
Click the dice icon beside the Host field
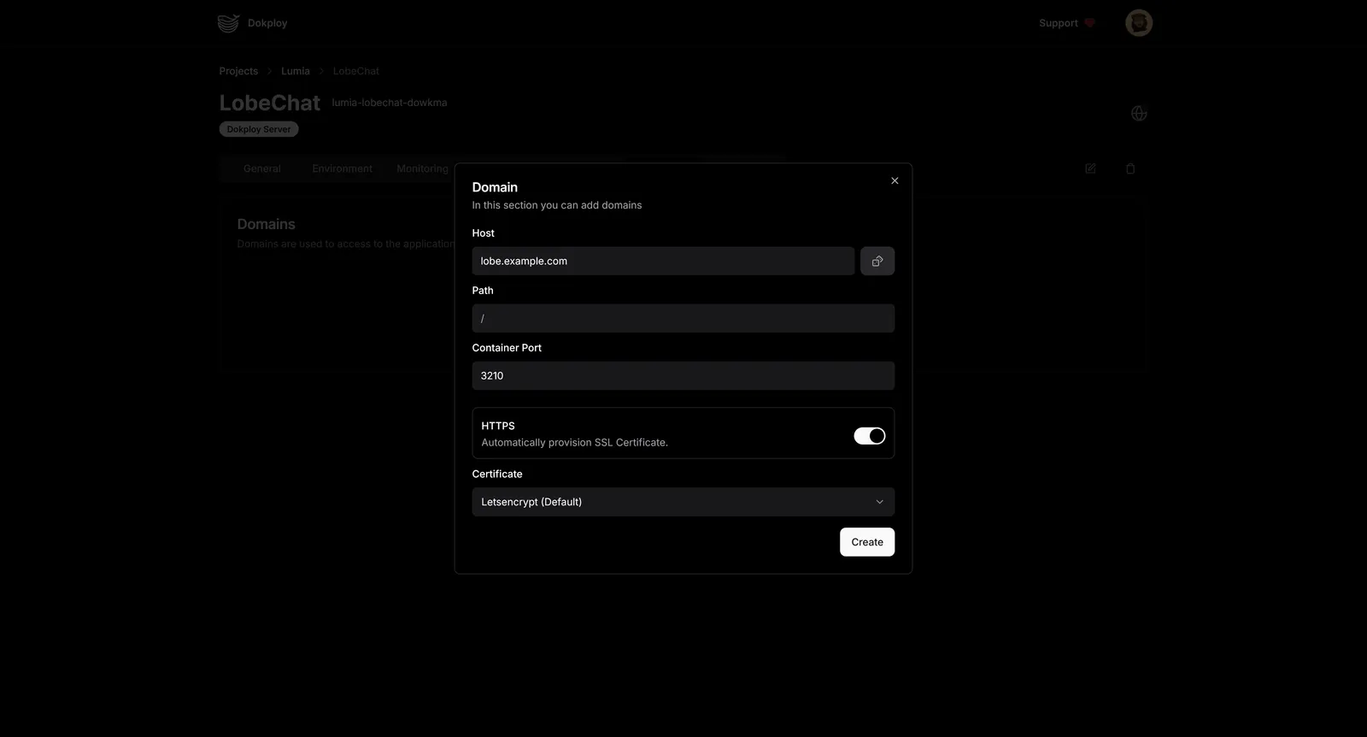[877, 262]
